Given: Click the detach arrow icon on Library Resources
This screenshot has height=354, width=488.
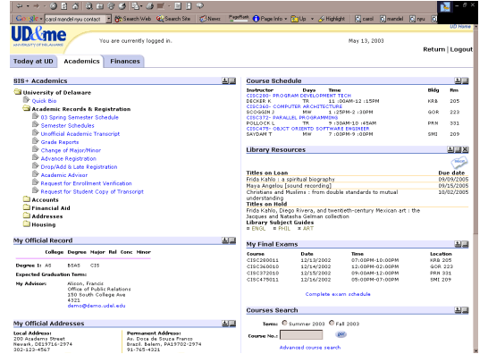Looking at the screenshot, I should (450, 149).
